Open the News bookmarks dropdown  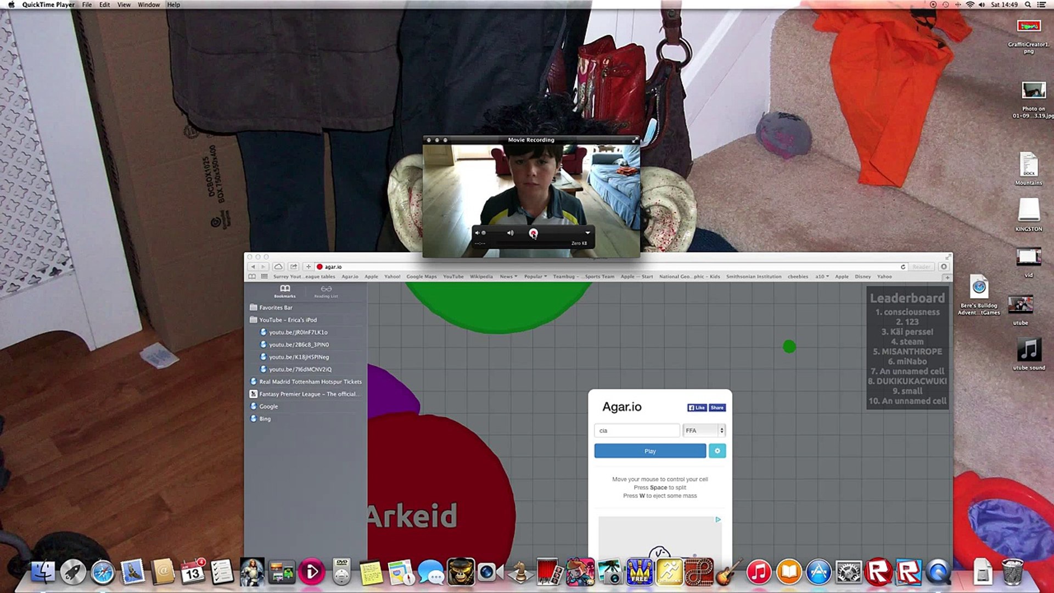508,277
